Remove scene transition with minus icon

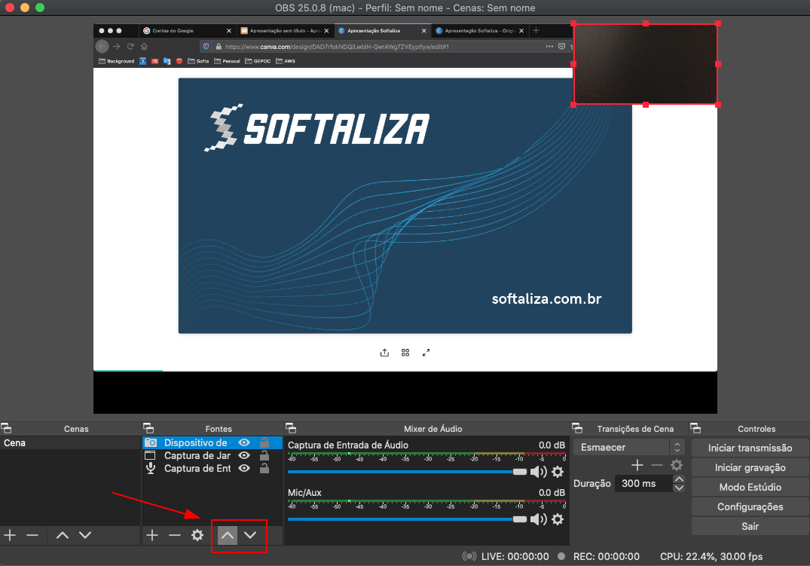[x=657, y=465]
